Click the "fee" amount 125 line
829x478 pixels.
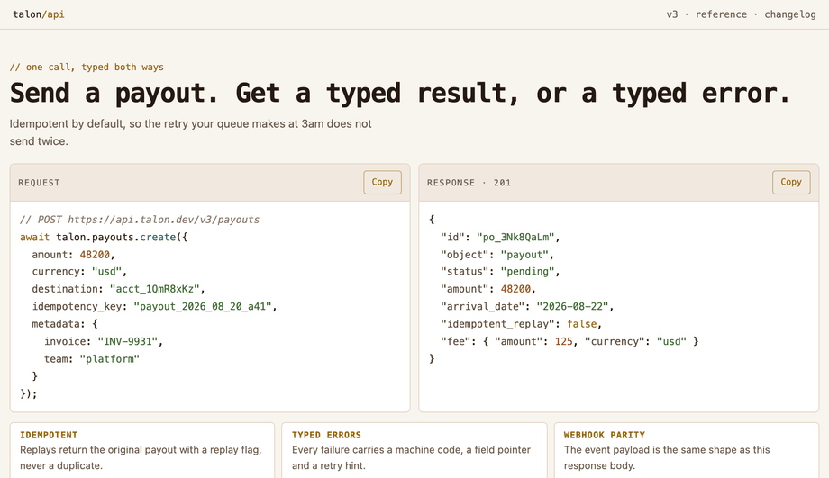(x=569, y=341)
